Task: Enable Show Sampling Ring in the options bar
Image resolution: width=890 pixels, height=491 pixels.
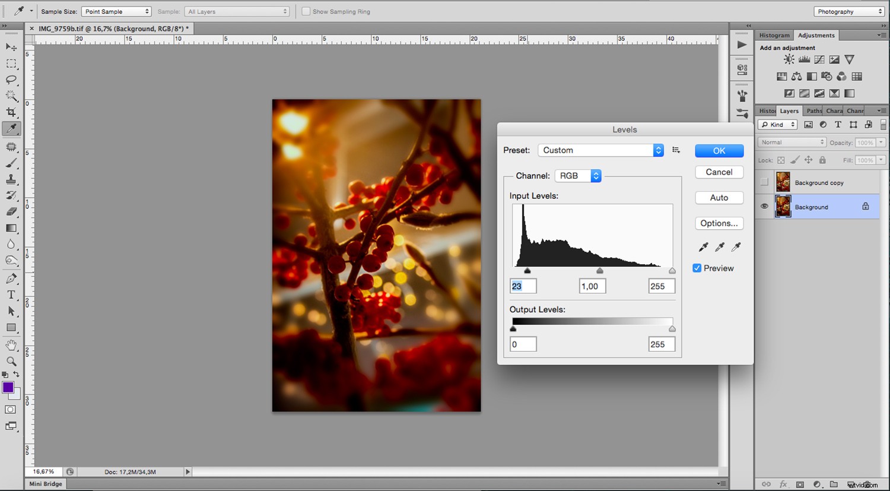Action: pyautogui.click(x=306, y=11)
